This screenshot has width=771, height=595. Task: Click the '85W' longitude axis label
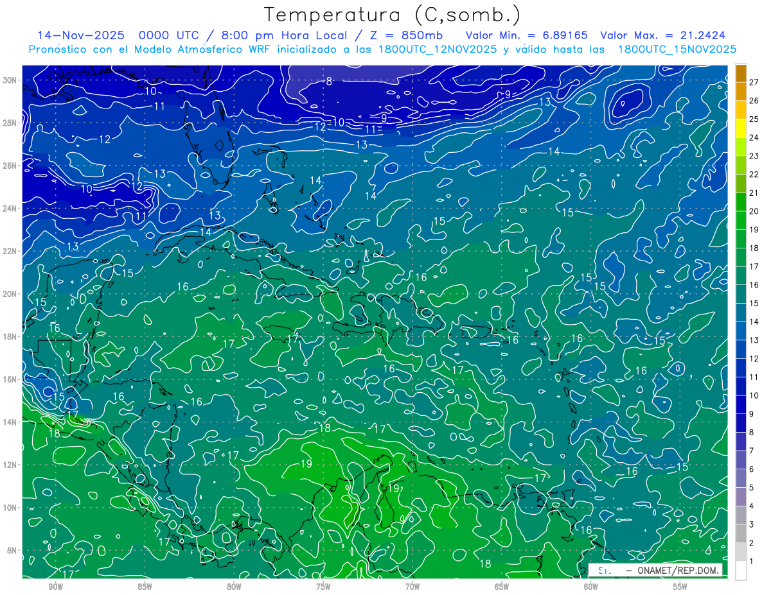tap(145, 587)
